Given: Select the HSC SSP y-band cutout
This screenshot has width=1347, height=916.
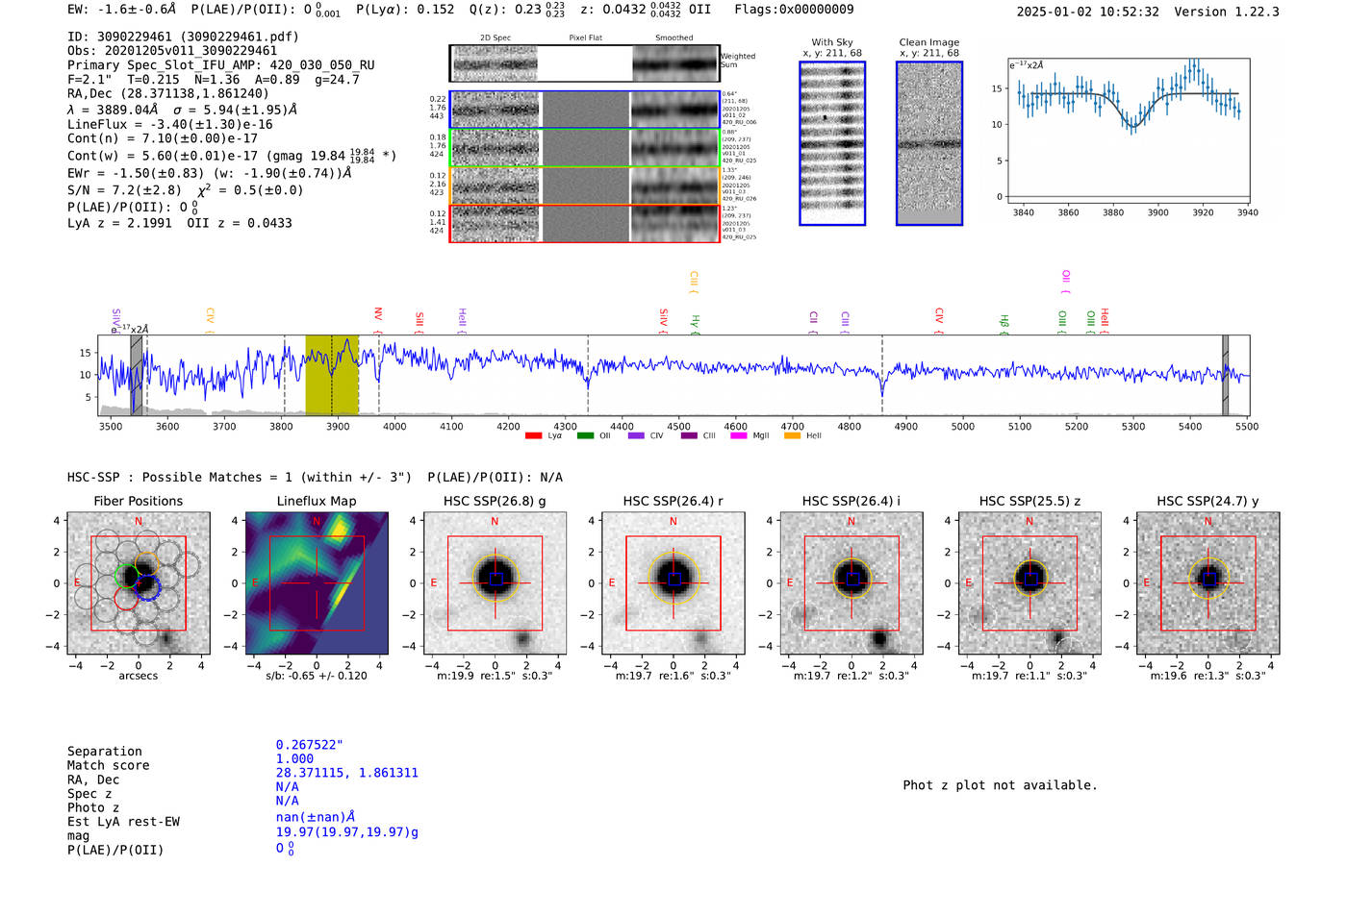Looking at the screenshot, I should pos(1207,582).
